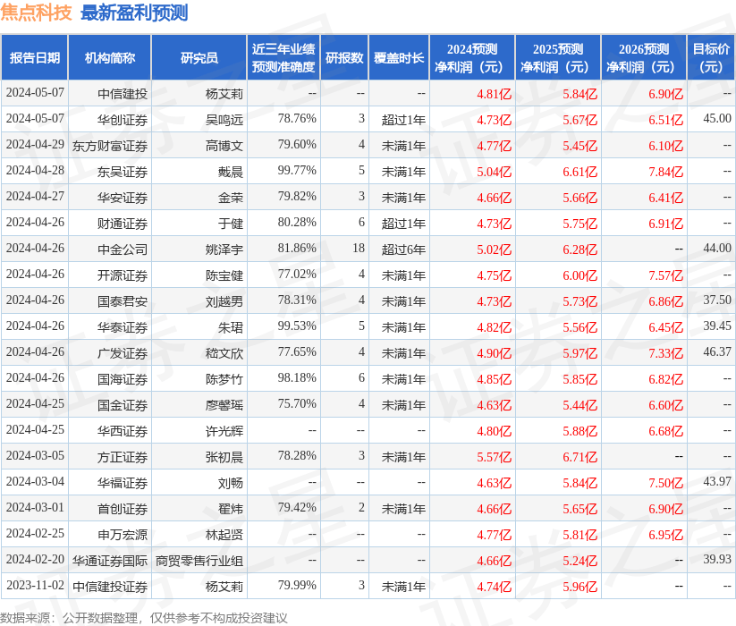Select report count 18 for 中金公司
The height and width of the screenshot is (626, 736).
(x=359, y=249)
